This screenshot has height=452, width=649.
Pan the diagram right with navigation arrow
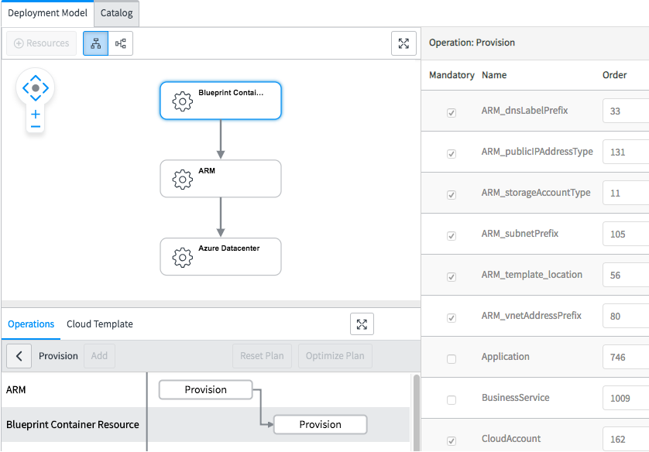46,88
